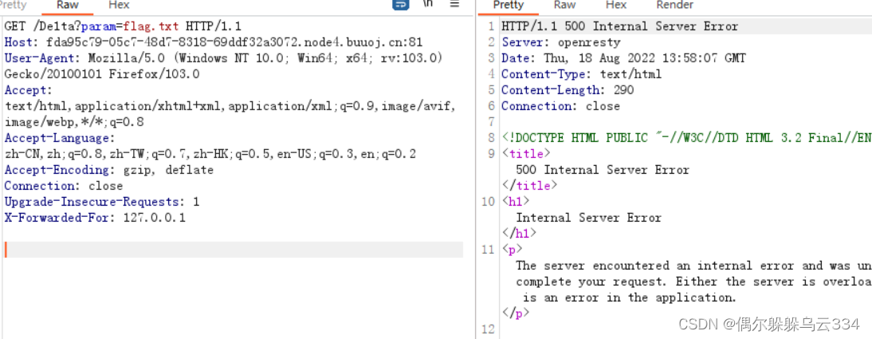Click the Accept-Encoding: gzip, deflate line
The image size is (872, 339).
(x=109, y=170)
